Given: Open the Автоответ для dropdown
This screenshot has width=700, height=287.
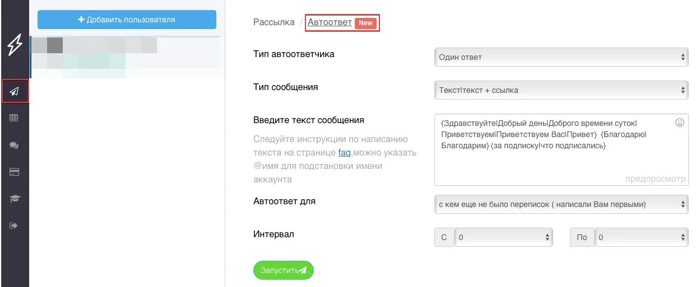Looking at the screenshot, I should coord(561,204).
